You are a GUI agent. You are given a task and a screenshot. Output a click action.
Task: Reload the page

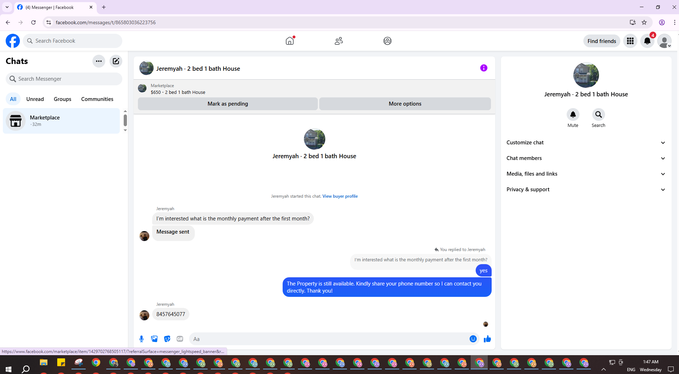(33, 22)
